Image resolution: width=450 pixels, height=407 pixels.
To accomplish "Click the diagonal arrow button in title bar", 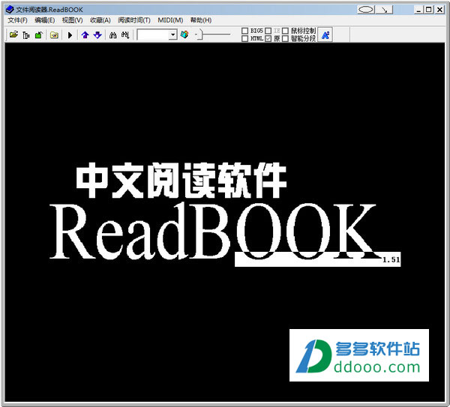I will (384, 10).
